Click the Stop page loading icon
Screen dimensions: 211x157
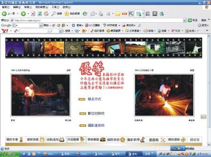tap(33, 13)
